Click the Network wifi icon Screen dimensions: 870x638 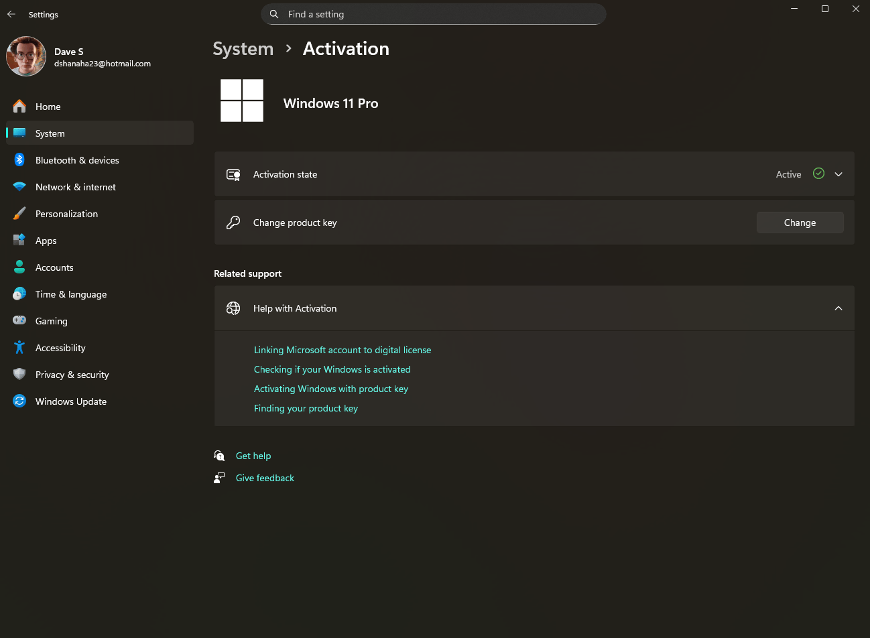pos(19,187)
